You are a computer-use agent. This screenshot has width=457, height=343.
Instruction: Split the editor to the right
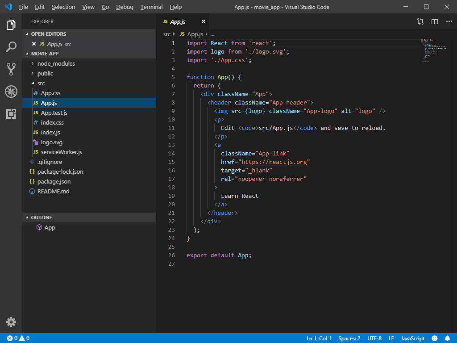[435, 21]
